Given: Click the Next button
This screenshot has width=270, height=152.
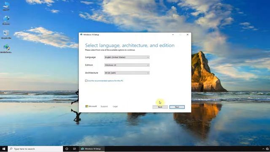Looking at the screenshot, I should 177,107.
